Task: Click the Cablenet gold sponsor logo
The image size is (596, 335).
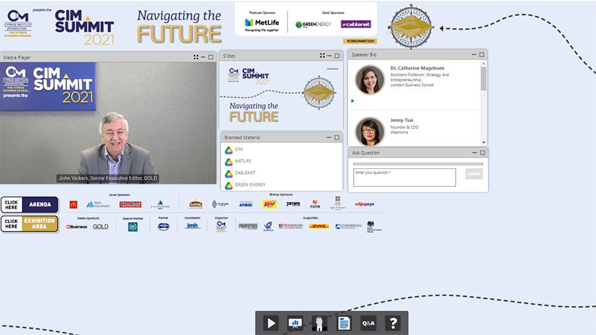Action: point(356,24)
